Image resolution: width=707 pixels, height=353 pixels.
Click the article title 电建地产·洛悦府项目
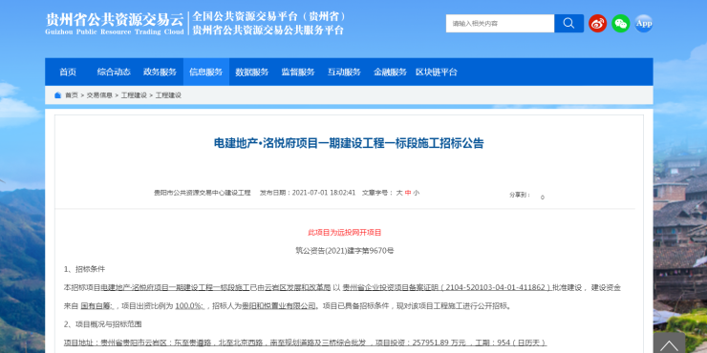point(349,144)
